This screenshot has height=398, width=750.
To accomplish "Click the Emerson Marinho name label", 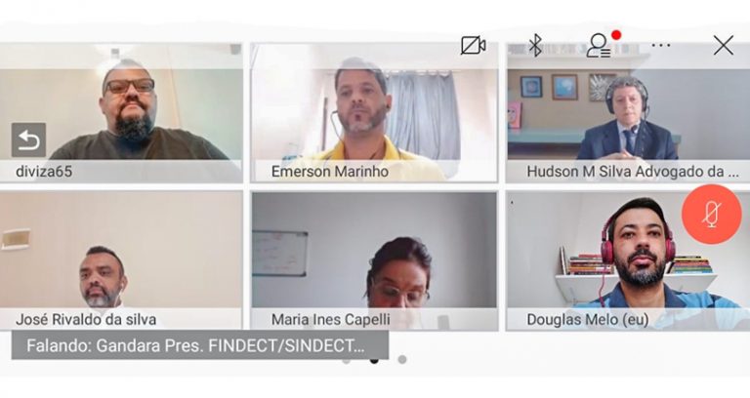I will coord(329,172).
